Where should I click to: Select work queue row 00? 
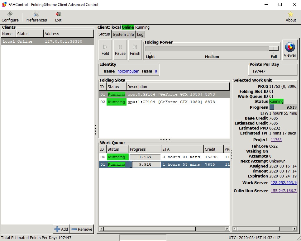coord(164,157)
